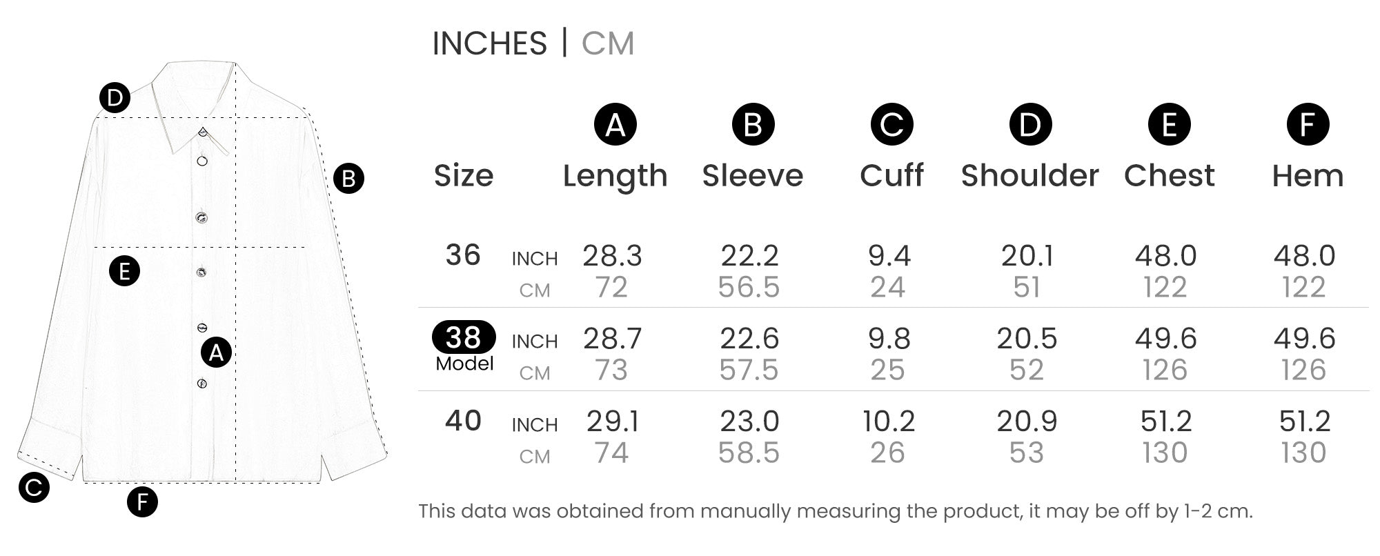Image resolution: width=1380 pixels, height=556 pixels.
Task: Click the C icon above Cuff column
Action: [891, 125]
